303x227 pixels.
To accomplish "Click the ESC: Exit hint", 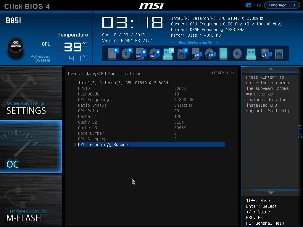I will tap(257, 218).
